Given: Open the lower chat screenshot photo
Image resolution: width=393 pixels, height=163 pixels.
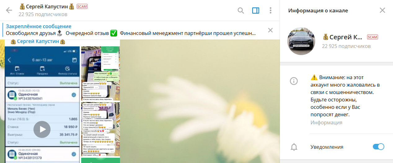Looking at the screenshot, I should tap(100, 129).
